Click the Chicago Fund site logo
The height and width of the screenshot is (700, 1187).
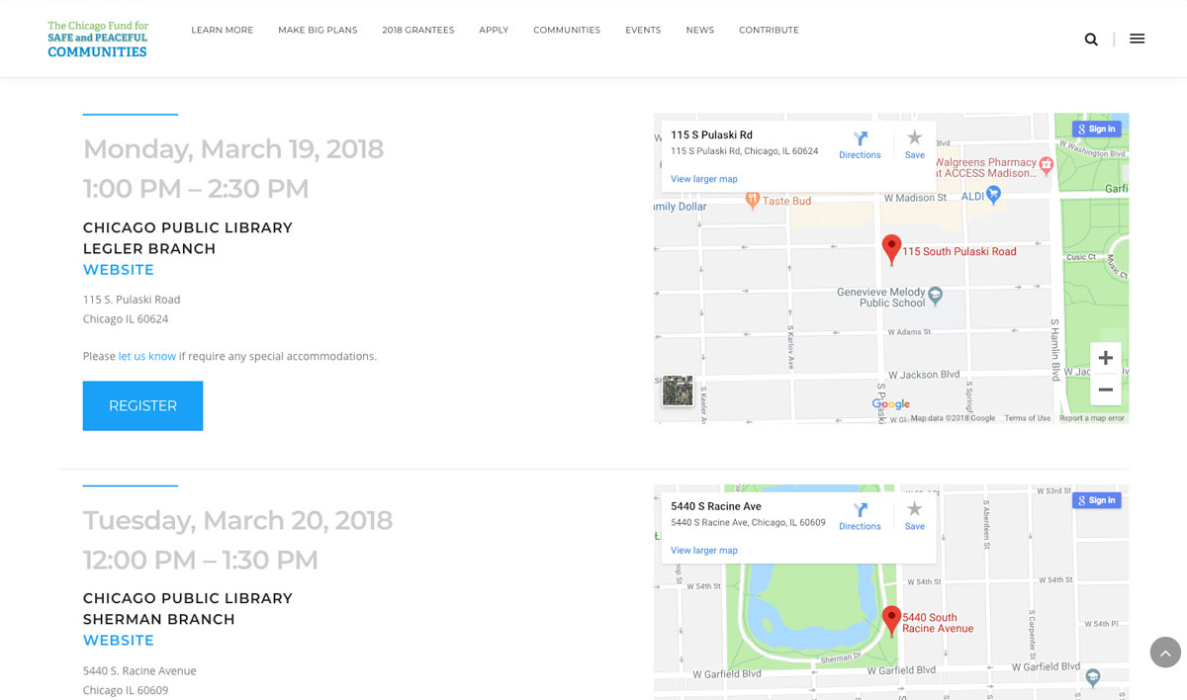pos(98,40)
